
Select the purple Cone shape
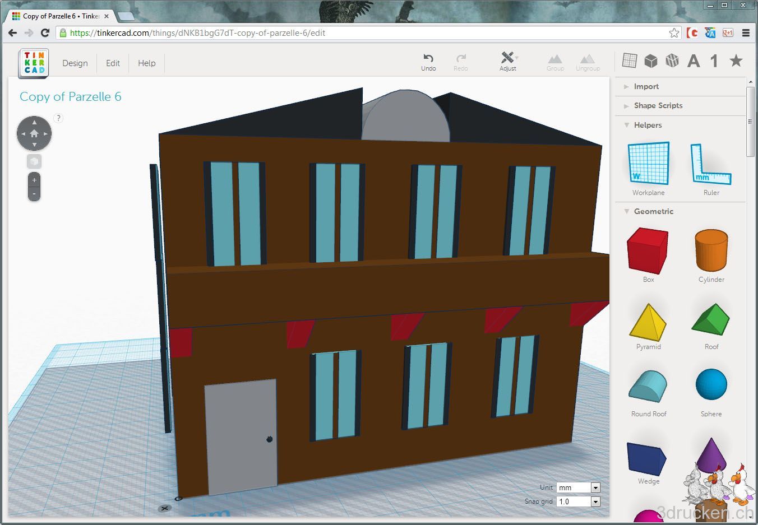711,455
